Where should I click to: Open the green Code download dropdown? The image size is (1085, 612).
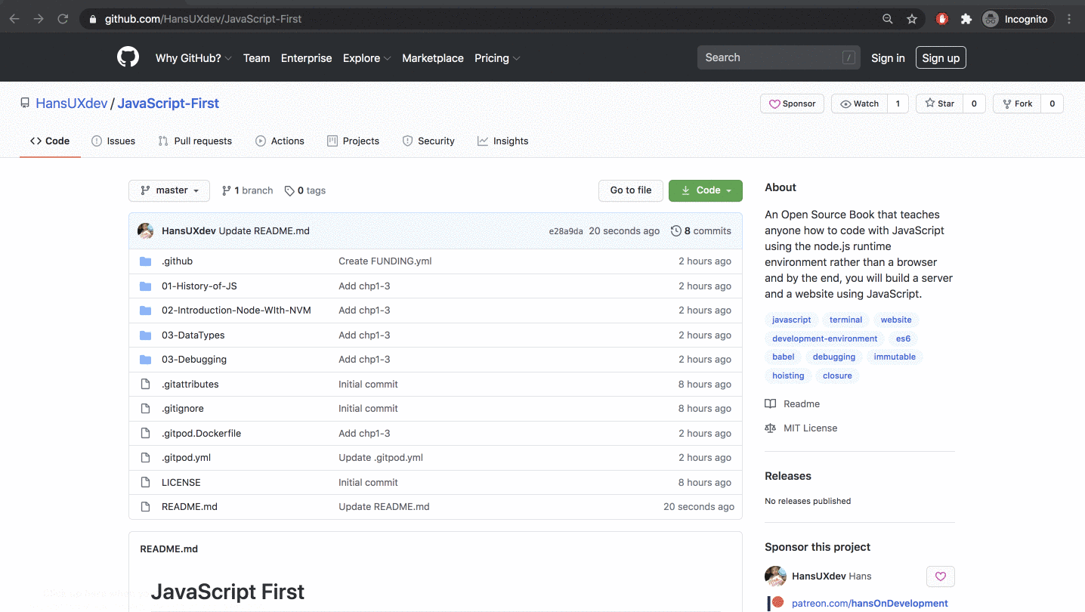(705, 190)
